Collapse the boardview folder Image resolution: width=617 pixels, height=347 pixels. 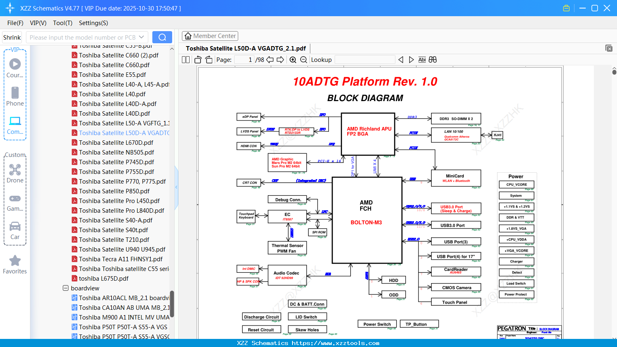(66, 288)
